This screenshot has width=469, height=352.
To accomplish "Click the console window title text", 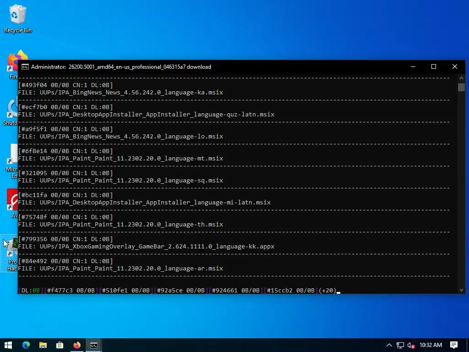I will [121, 67].
